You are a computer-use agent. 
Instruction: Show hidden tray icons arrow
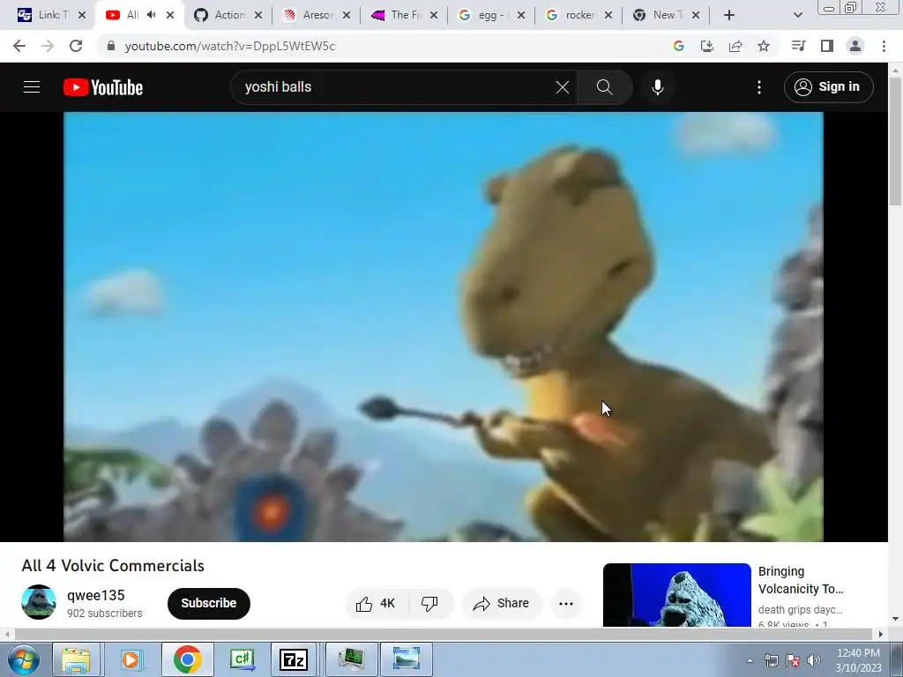coord(750,660)
